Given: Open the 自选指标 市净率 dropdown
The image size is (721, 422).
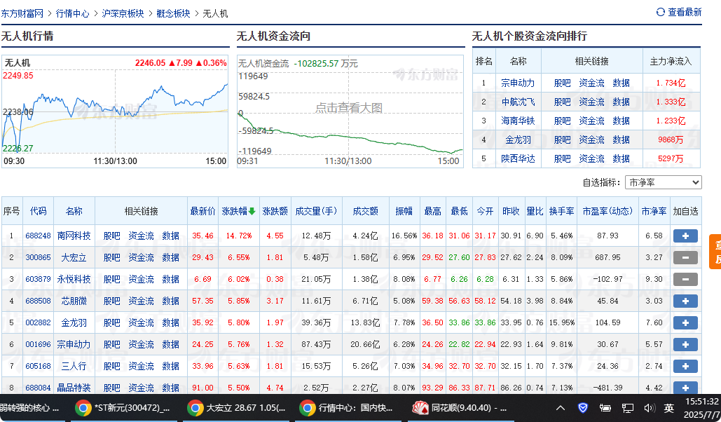Looking at the screenshot, I should click(x=663, y=182).
